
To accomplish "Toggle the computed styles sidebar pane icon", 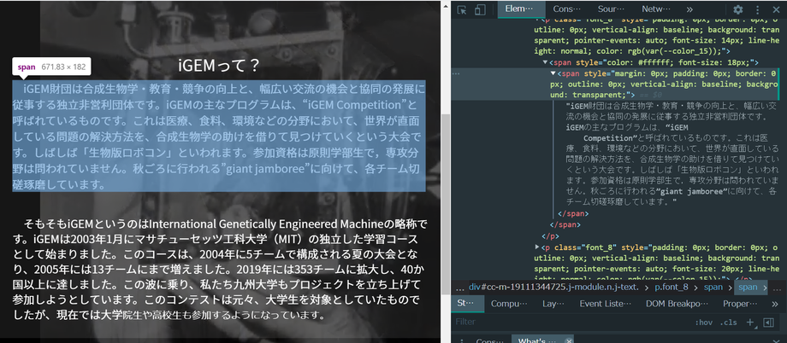I will click(768, 323).
